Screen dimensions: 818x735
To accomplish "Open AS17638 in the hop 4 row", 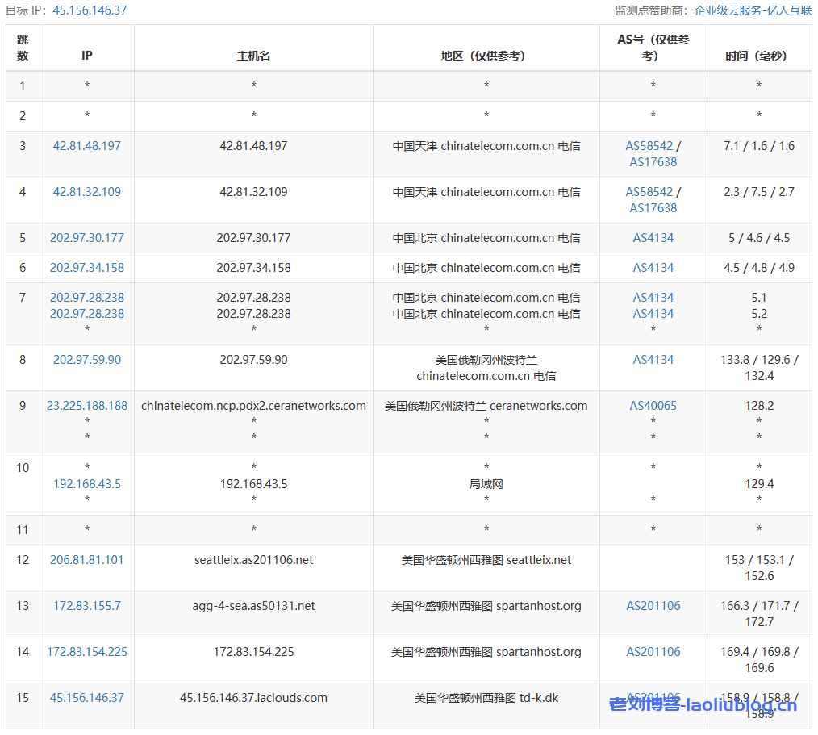I will pos(653,208).
